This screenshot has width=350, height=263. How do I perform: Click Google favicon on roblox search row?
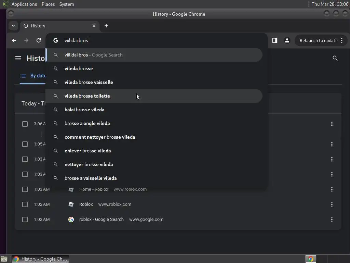71,220
